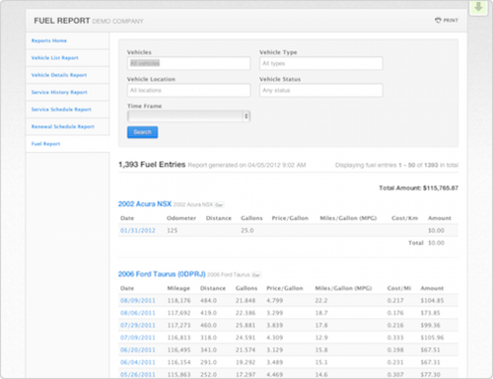
Task: Click the 0.333 cost per mile cell
Action: click(x=395, y=338)
